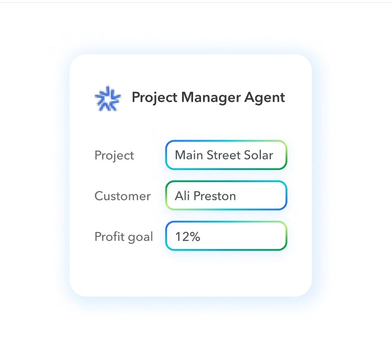Click blank card area below Profit goal
The image size is (392, 340).
[190, 273]
